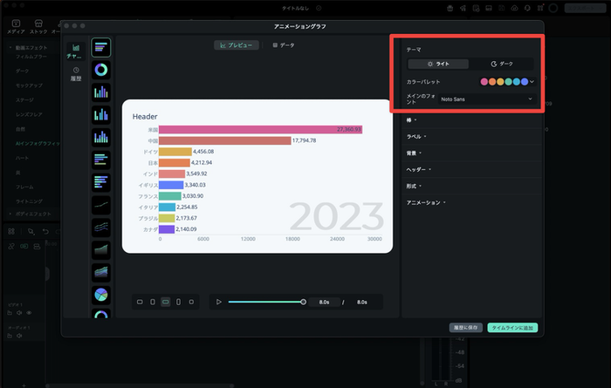Select the ダーク dark theme option

(502, 64)
